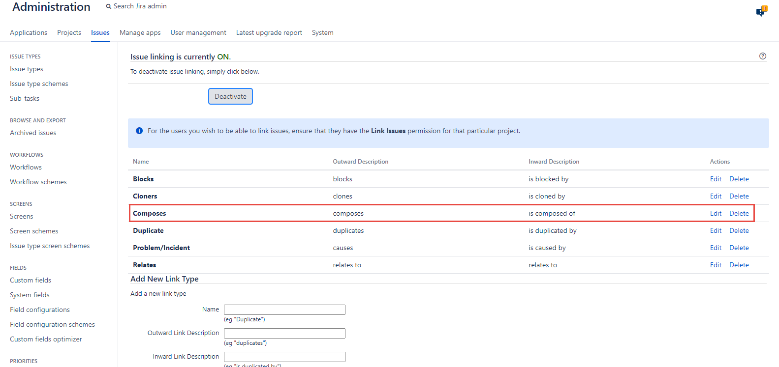
Task: Open Custom fields in the sidebar
Action: (31, 280)
